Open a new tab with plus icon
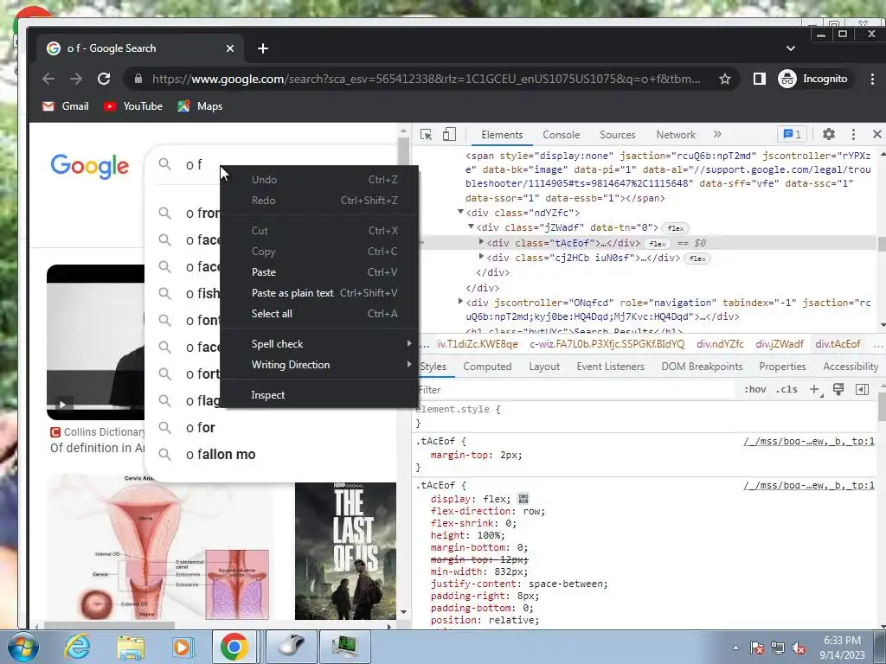This screenshot has width=886, height=664. pyautogui.click(x=263, y=48)
